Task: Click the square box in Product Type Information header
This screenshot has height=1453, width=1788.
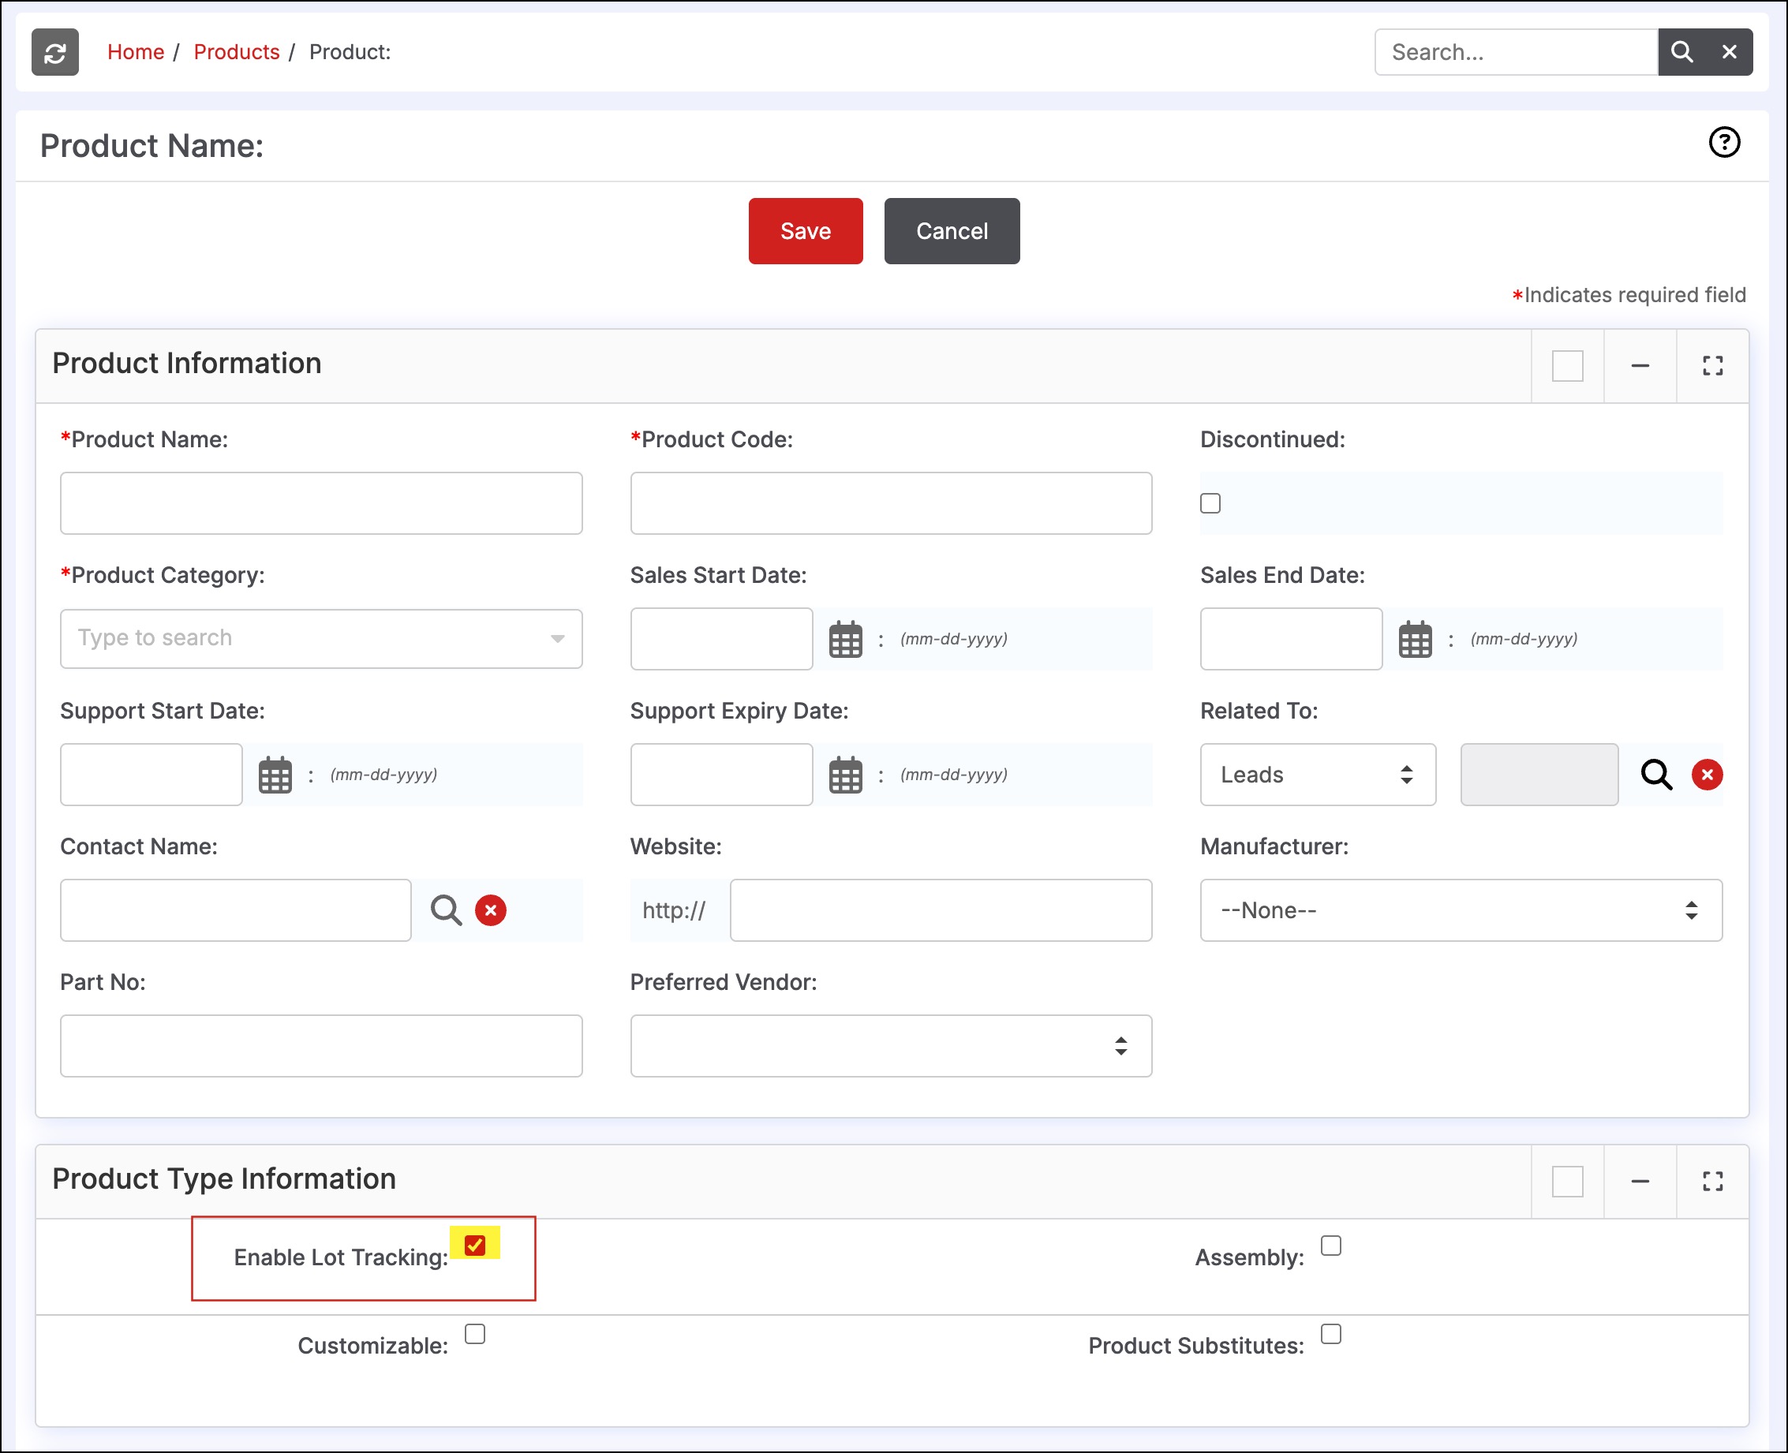Action: click(x=1567, y=1181)
